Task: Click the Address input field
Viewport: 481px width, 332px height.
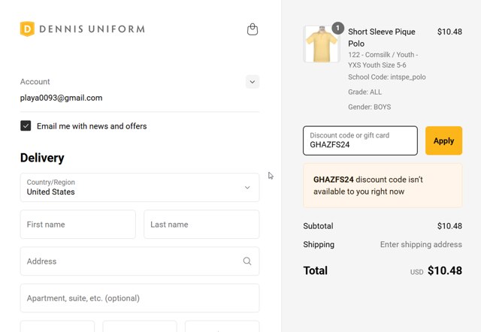Action: (x=140, y=261)
